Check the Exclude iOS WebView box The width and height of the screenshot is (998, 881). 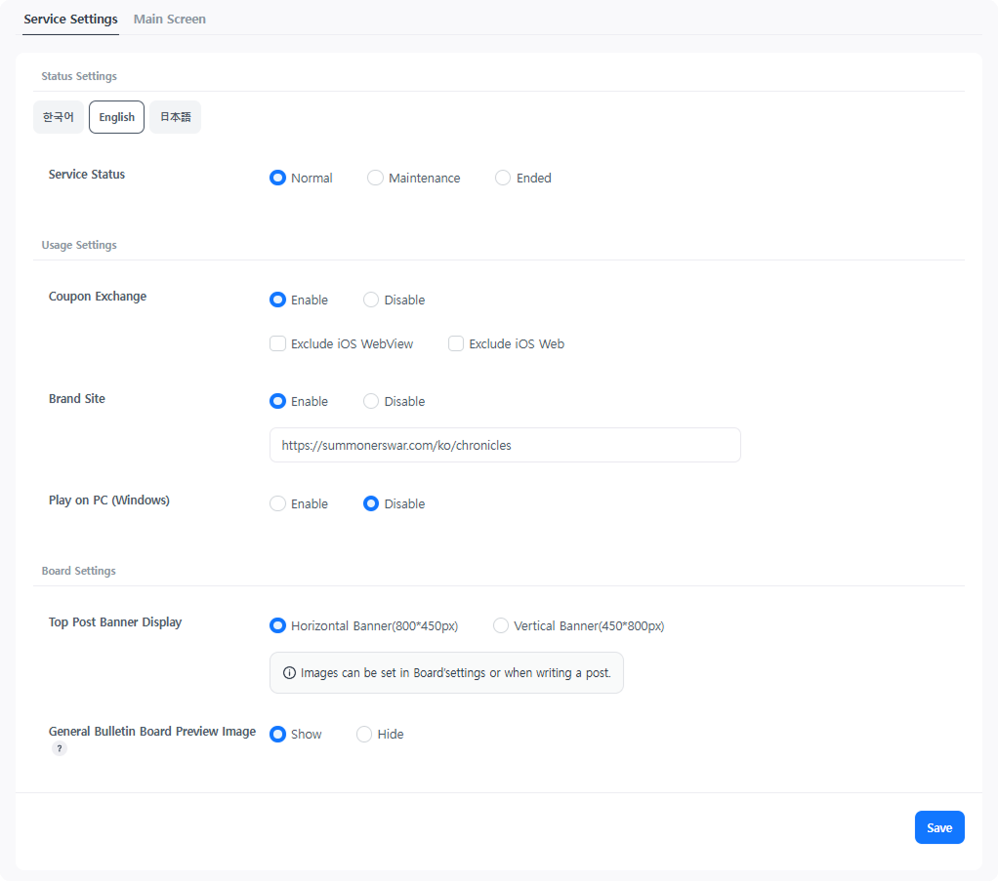pyautogui.click(x=277, y=344)
